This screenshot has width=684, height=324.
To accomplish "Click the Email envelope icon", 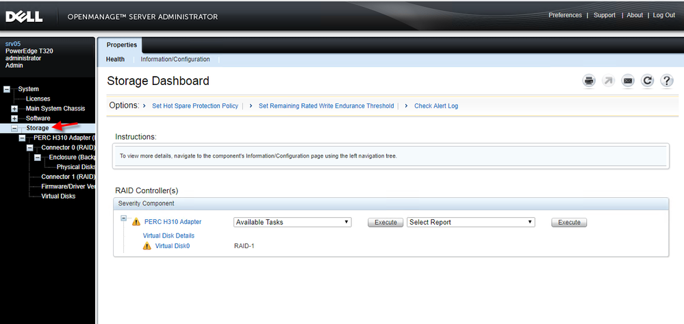I will pyautogui.click(x=628, y=81).
